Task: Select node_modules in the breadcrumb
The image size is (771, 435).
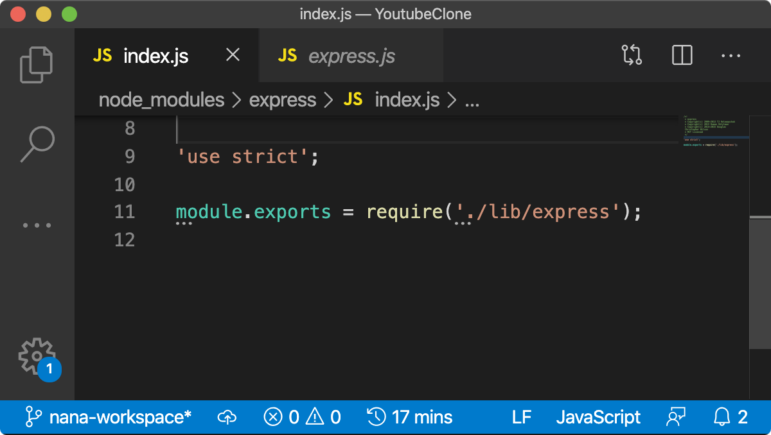Action: click(161, 99)
